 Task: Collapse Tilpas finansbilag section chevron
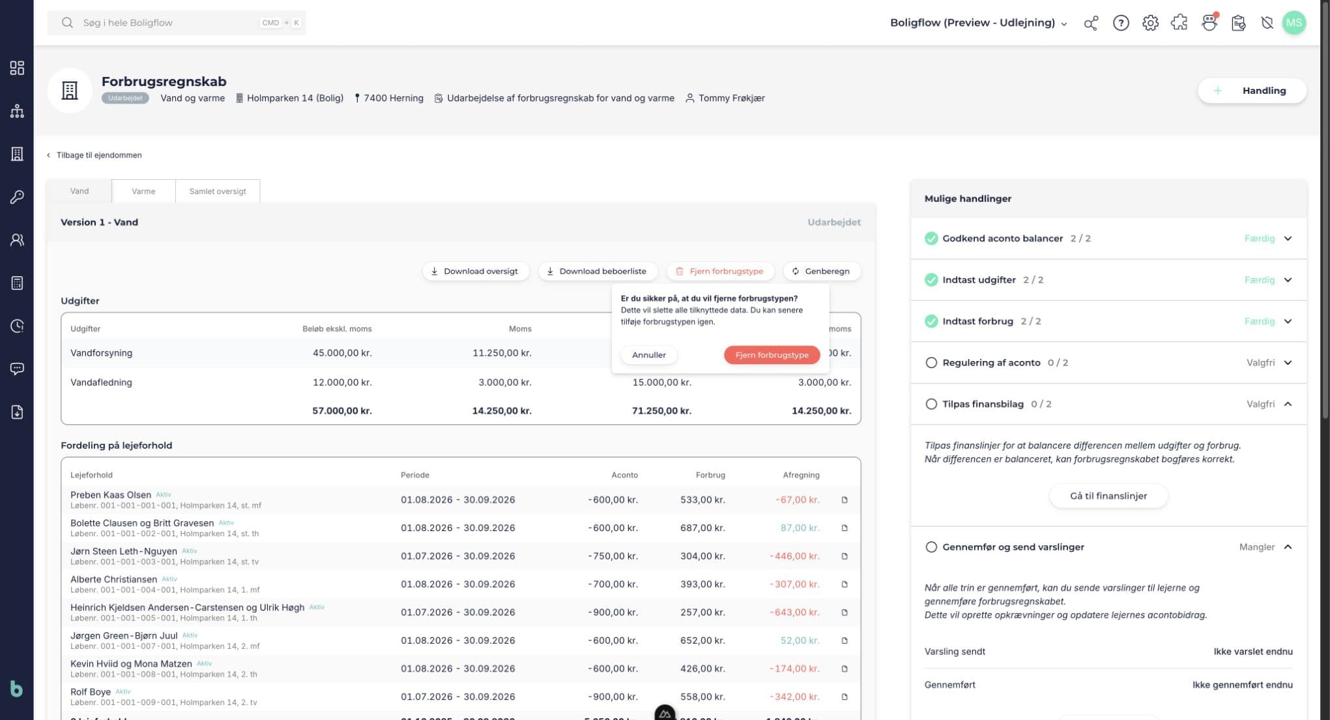(x=1288, y=404)
